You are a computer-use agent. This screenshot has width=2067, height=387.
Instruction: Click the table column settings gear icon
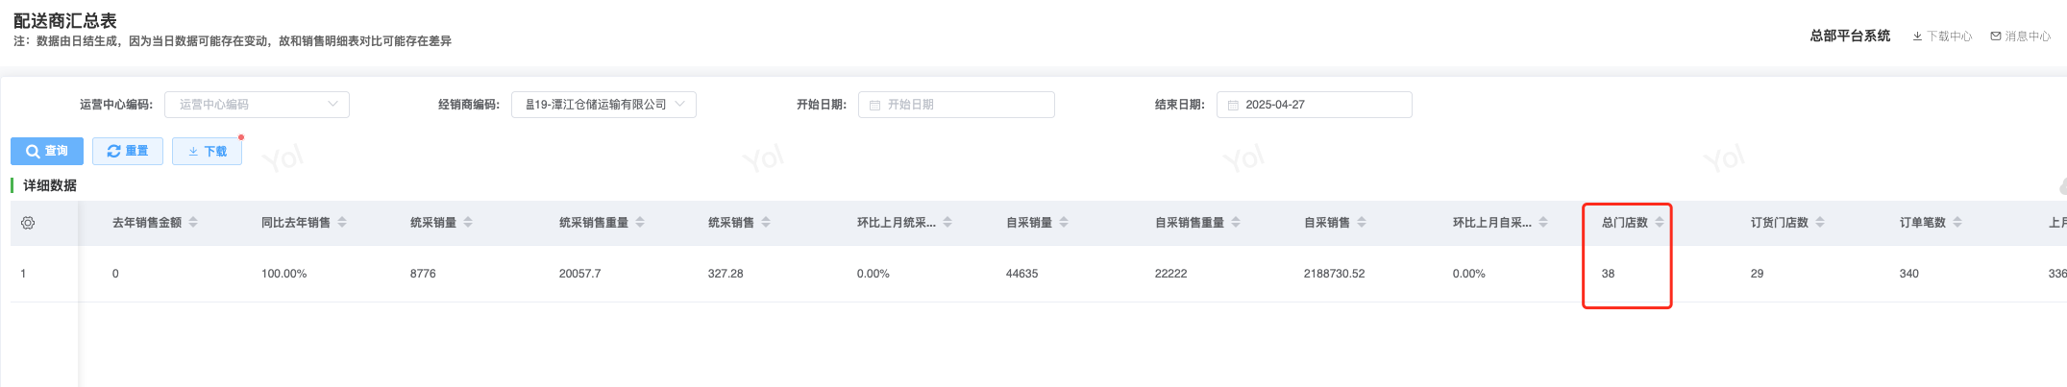point(28,223)
